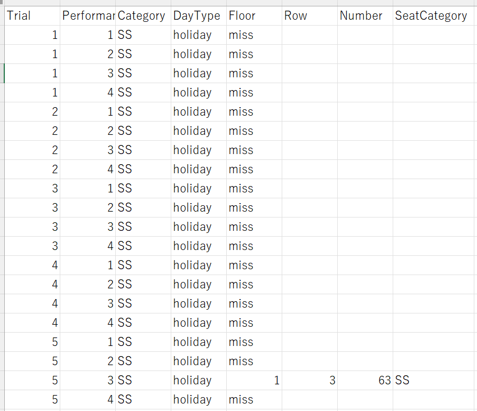Select the "SeatCategory" header cell
Viewport: 477px width, 411px height.
pos(433,16)
